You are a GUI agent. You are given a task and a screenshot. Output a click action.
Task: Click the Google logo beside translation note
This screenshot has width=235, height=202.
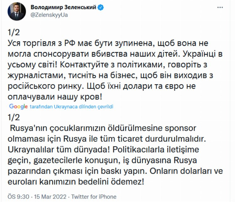(x=18, y=106)
